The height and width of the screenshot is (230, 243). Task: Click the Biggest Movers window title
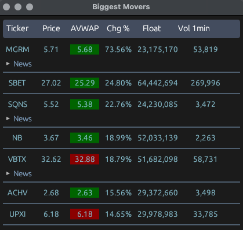click(121, 7)
